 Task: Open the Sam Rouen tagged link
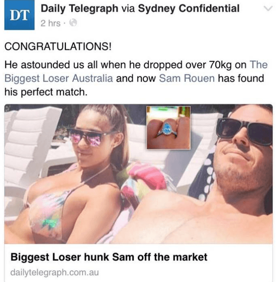(187, 78)
